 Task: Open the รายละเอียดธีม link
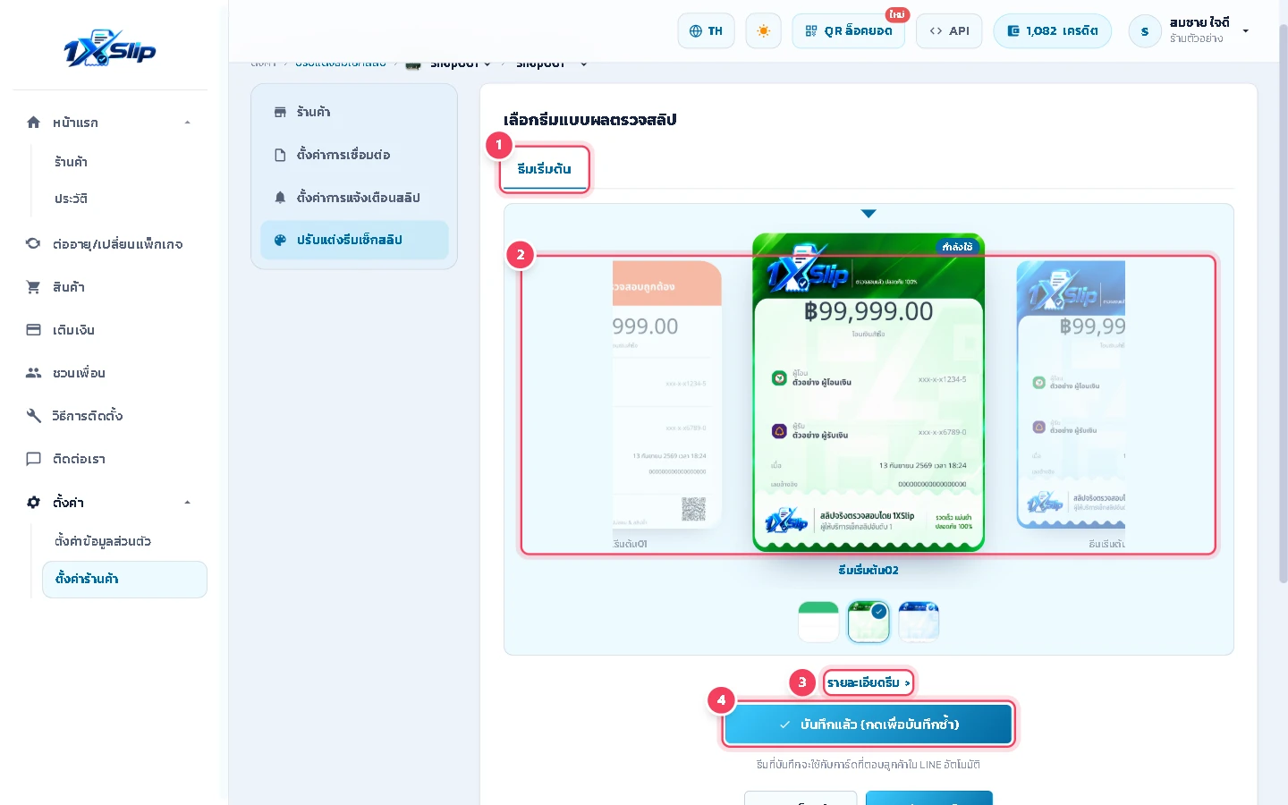pos(869,682)
